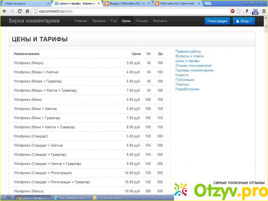Go to the browser home page

tap(27, 11)
